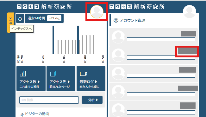Focus the URL検索 input field
Viewport: 206px width, 117px height.
49,100
